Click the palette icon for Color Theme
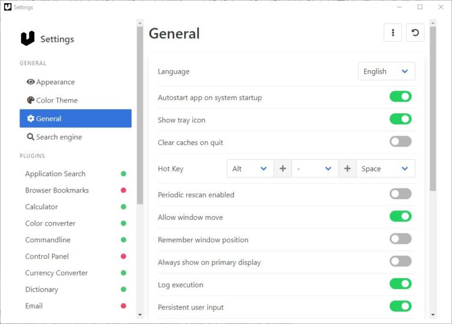This screenshot has height=324, width=452. [x=31, y=100]
